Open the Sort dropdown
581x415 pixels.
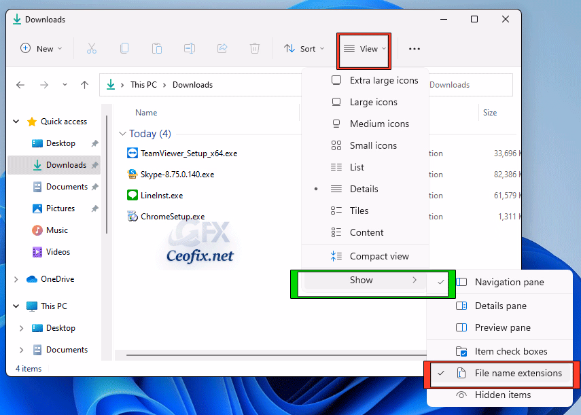coord(304,49)
